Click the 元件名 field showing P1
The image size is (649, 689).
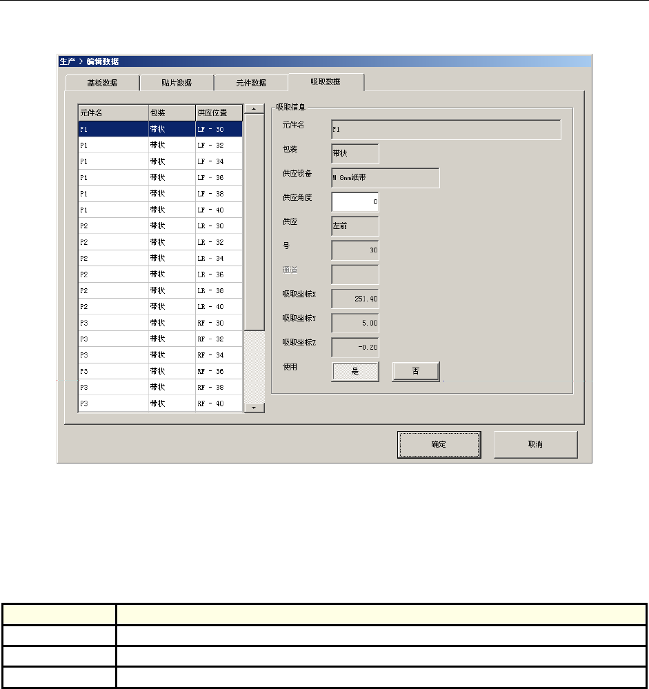446,130
